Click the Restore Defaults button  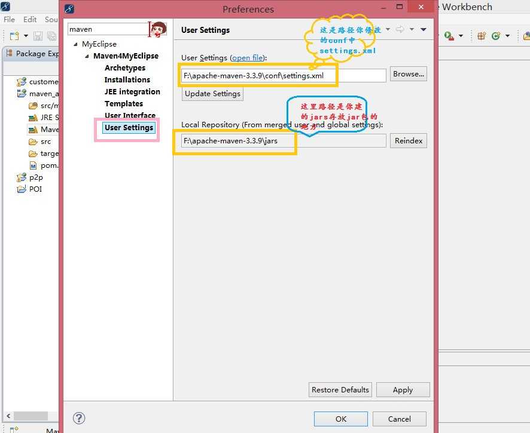(x=340, y=390)
